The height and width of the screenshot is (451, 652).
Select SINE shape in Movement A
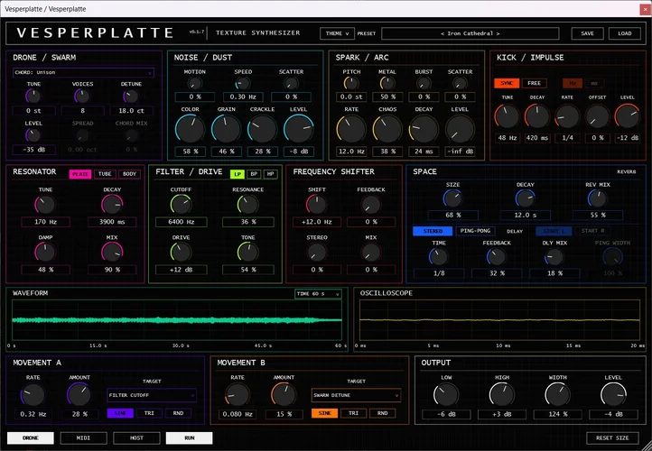pos(120,413)
